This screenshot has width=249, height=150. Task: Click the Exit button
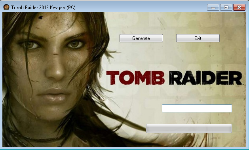(x=198, y=38)
